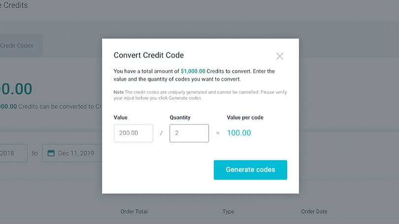Focus the Quantity input field
The height and width of the screenshot is (224, 399).
pos(189,133)
